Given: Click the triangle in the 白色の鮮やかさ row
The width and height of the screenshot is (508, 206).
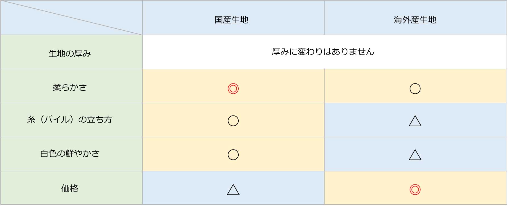Looking at the screenshot, I should tap(415, 155).
